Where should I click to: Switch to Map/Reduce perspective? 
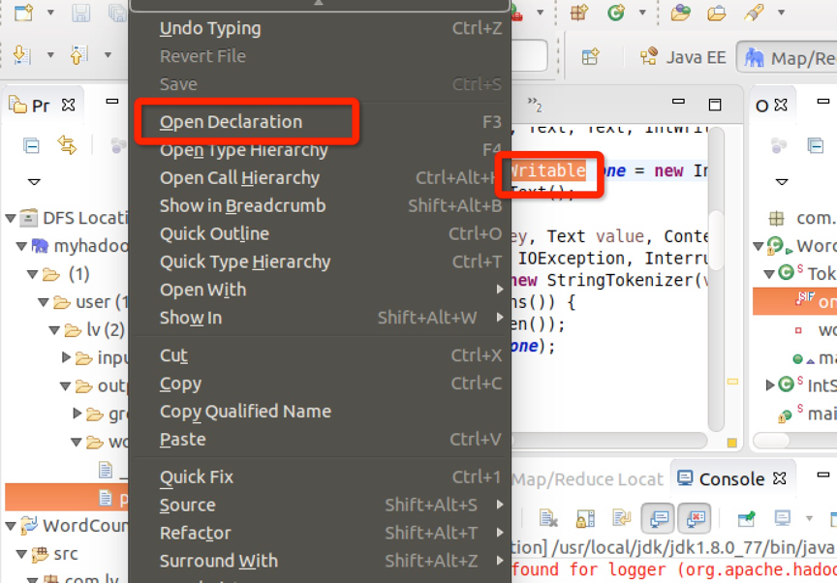click(789, 57)
